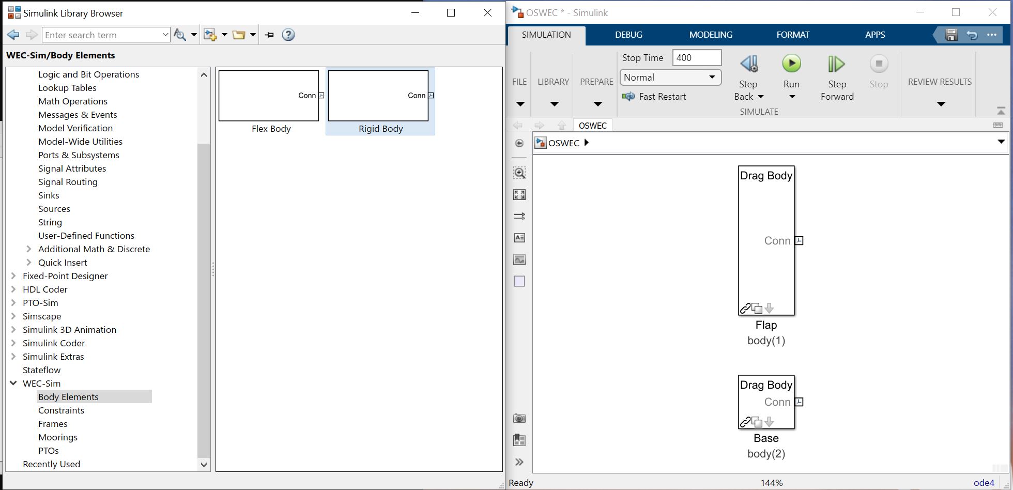Switch to the APPS ribbon tab
The height and width of the screenshot is (490, 1013).
click(875, 35)
